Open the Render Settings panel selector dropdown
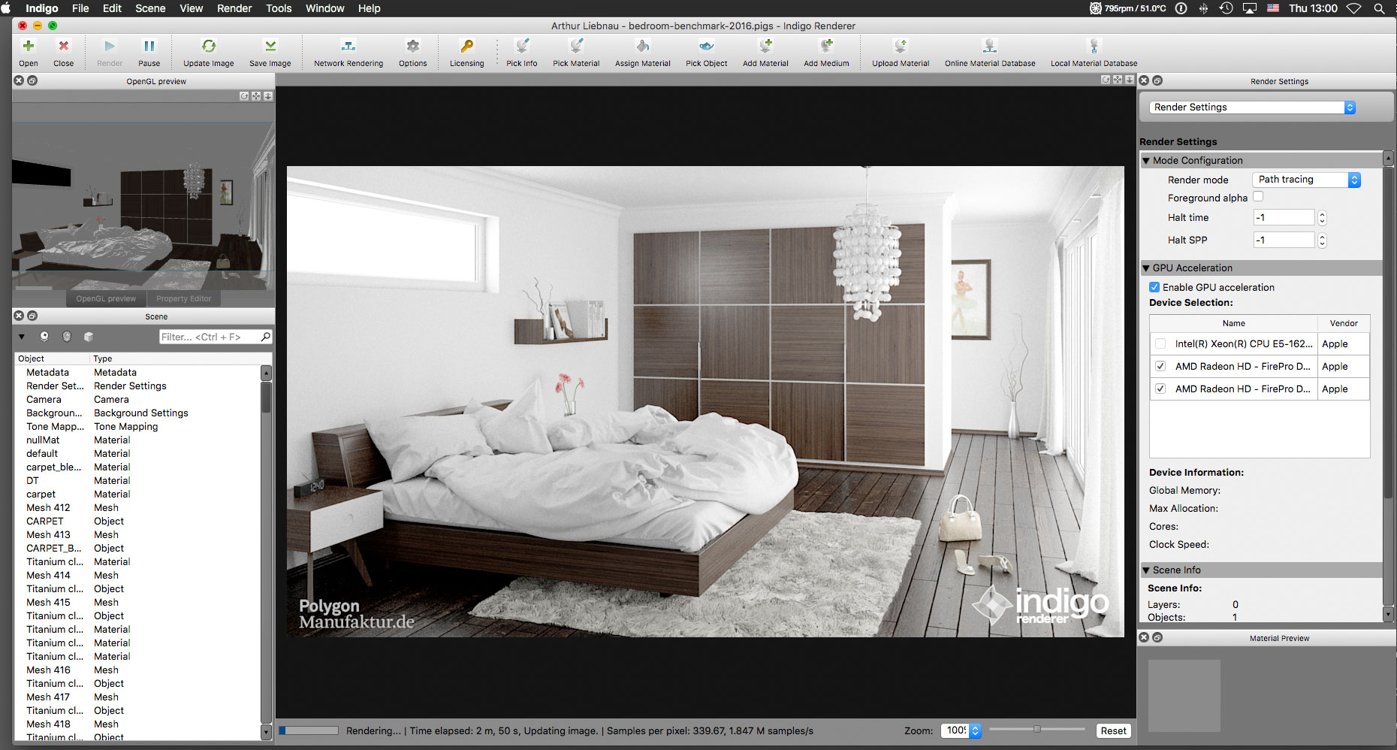This screenshot has width=1397, height=750. coord(1252,107)
